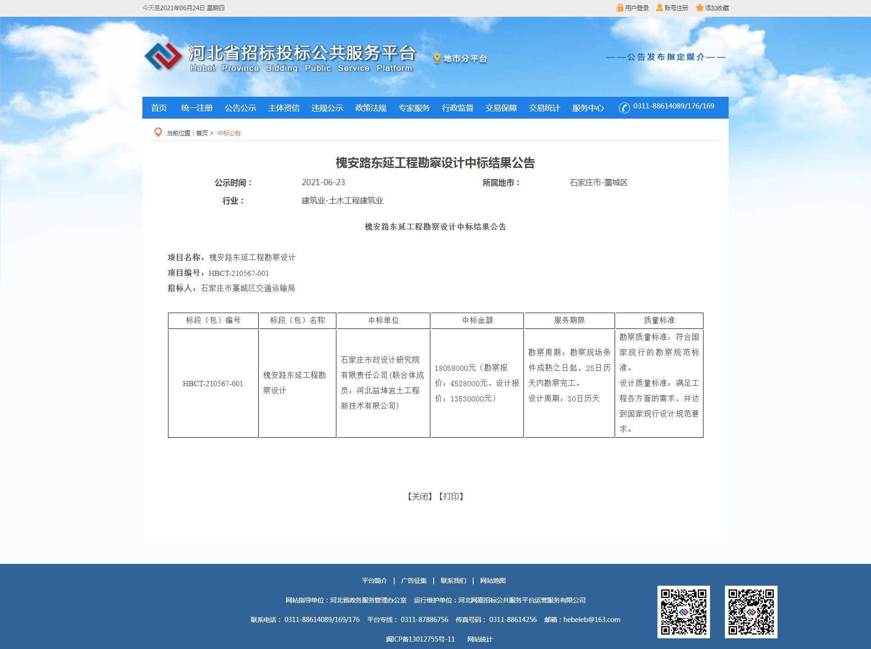This screenshot has width=871, height=649.
Task: Click the user login lock icon
Action: tap(619, 8)
